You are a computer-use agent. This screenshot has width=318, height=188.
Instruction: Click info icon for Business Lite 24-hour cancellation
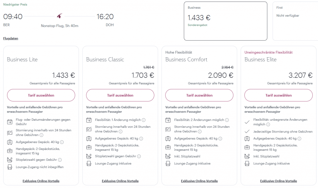click(42, 135)
